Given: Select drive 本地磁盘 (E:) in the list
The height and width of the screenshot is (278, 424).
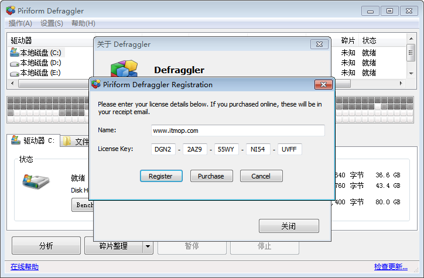Looking at the screenshot, I should coord(40,73).
